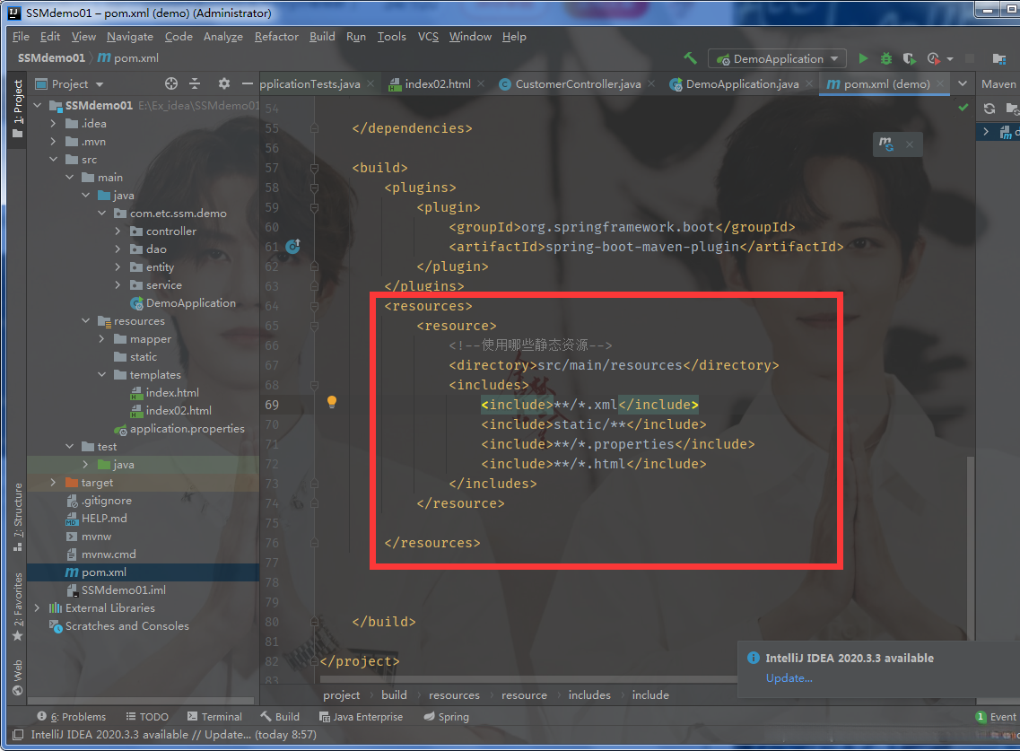The image size is (1020, 751).
Task: Click the gutter icon on line 61
Action: (293, 246)
